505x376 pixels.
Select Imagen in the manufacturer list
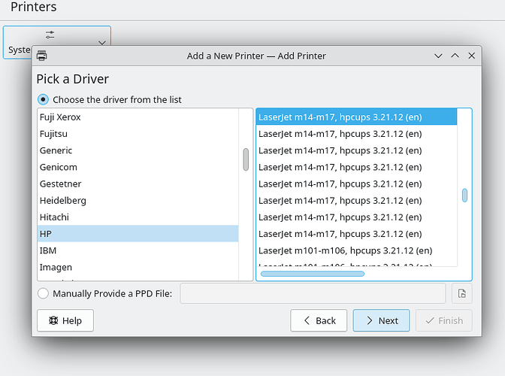(138, 267)
